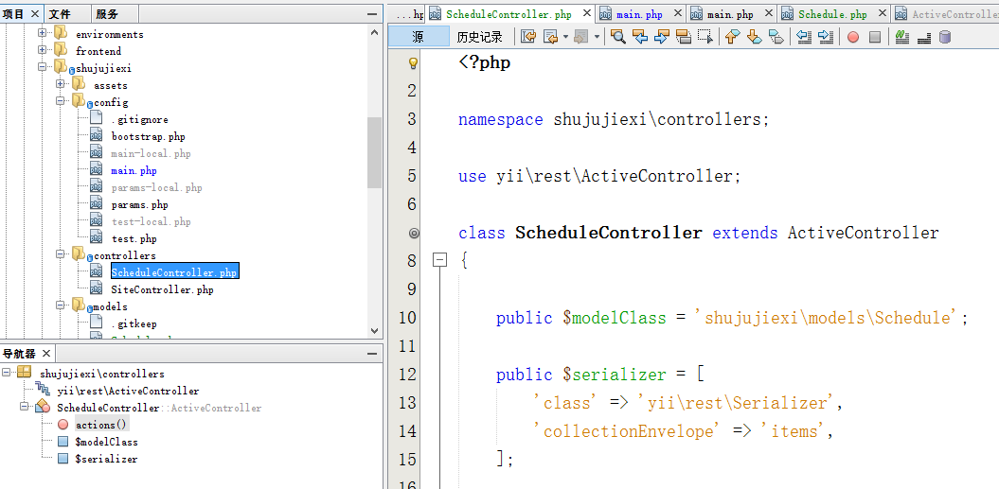Screen dimensions: 999x489
Task: Click project tree scrollbar up arrow
Action: click(x=375, y=32)
